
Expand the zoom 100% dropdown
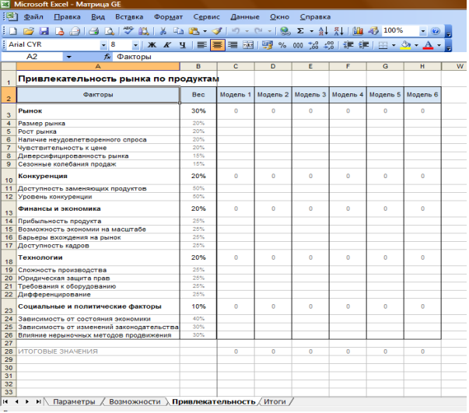point(423,31)
